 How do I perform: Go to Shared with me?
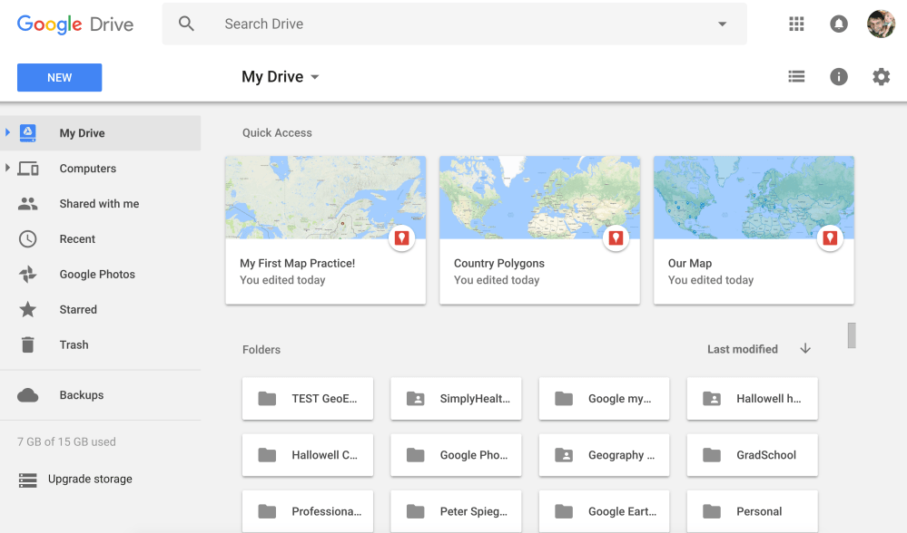pos(99,204)
